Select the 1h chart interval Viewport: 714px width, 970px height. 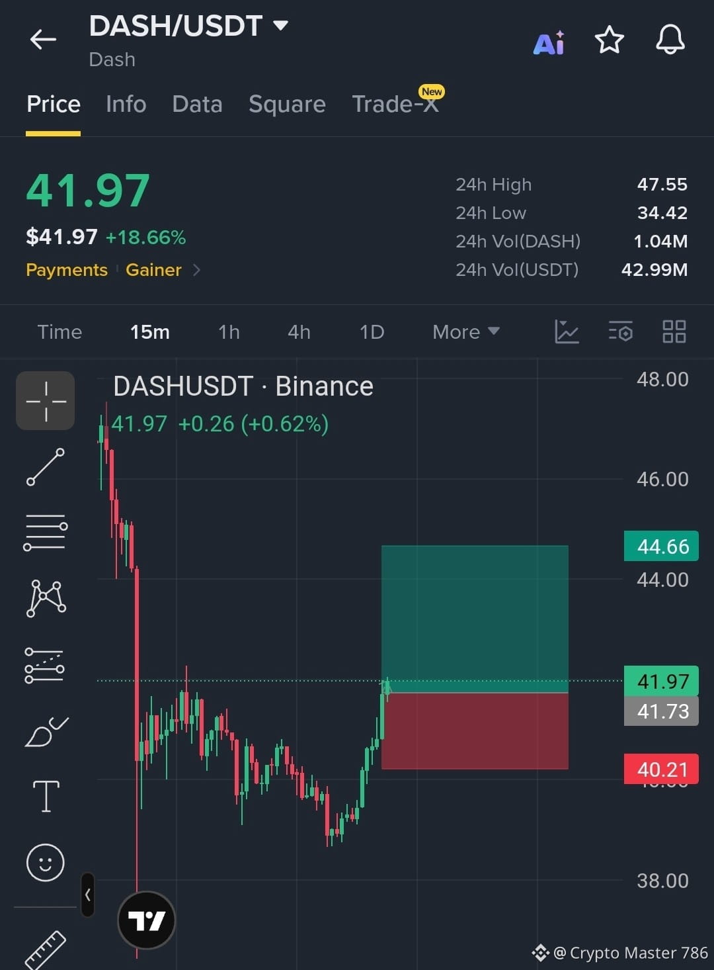[x=229, y=331]
